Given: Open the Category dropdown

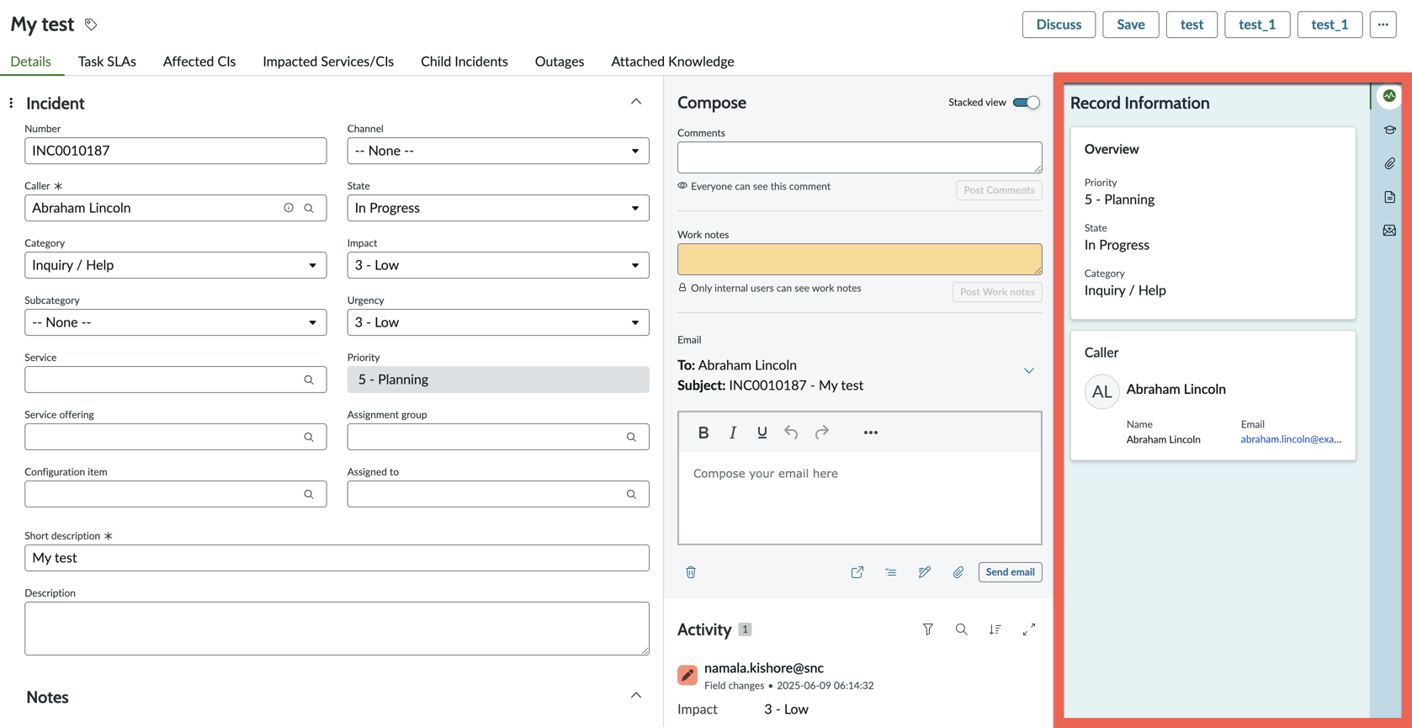Looking at the screenshot, I should pyautogui.click(x=176, y=265).
